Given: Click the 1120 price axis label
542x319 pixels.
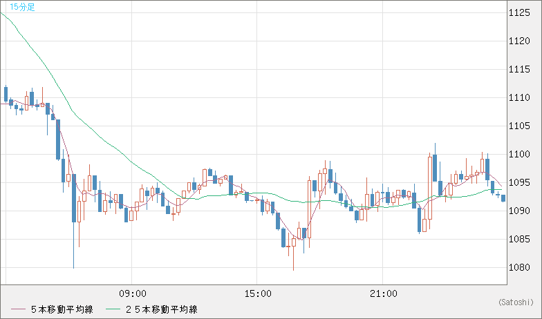Looking at the screenshot, I should click(x=519, y=41).
